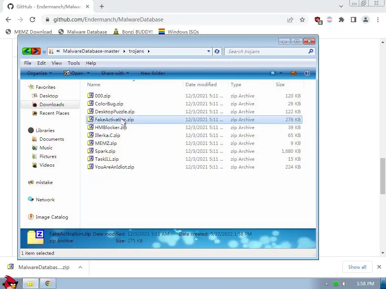Viewport: 386px width, 289px height.
Task: Select the 000.zip file icon
Action: tap(90, 95)
